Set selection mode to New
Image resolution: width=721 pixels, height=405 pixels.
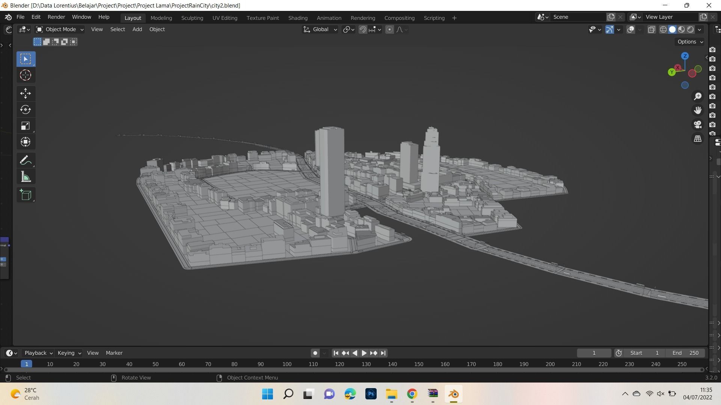click(x=37, y=42)
